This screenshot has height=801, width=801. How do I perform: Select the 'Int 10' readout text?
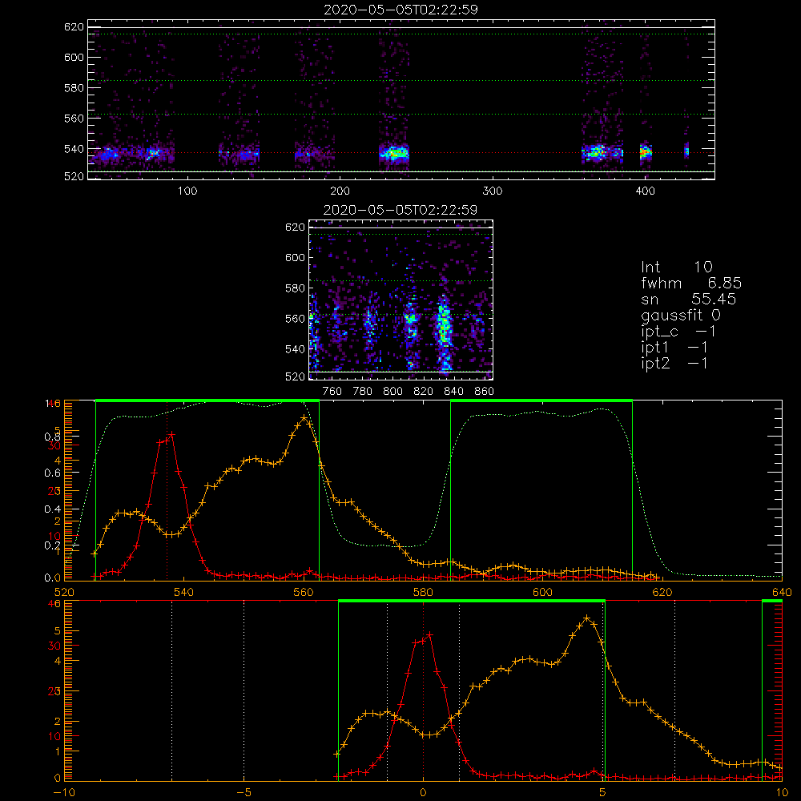[676, 267]
